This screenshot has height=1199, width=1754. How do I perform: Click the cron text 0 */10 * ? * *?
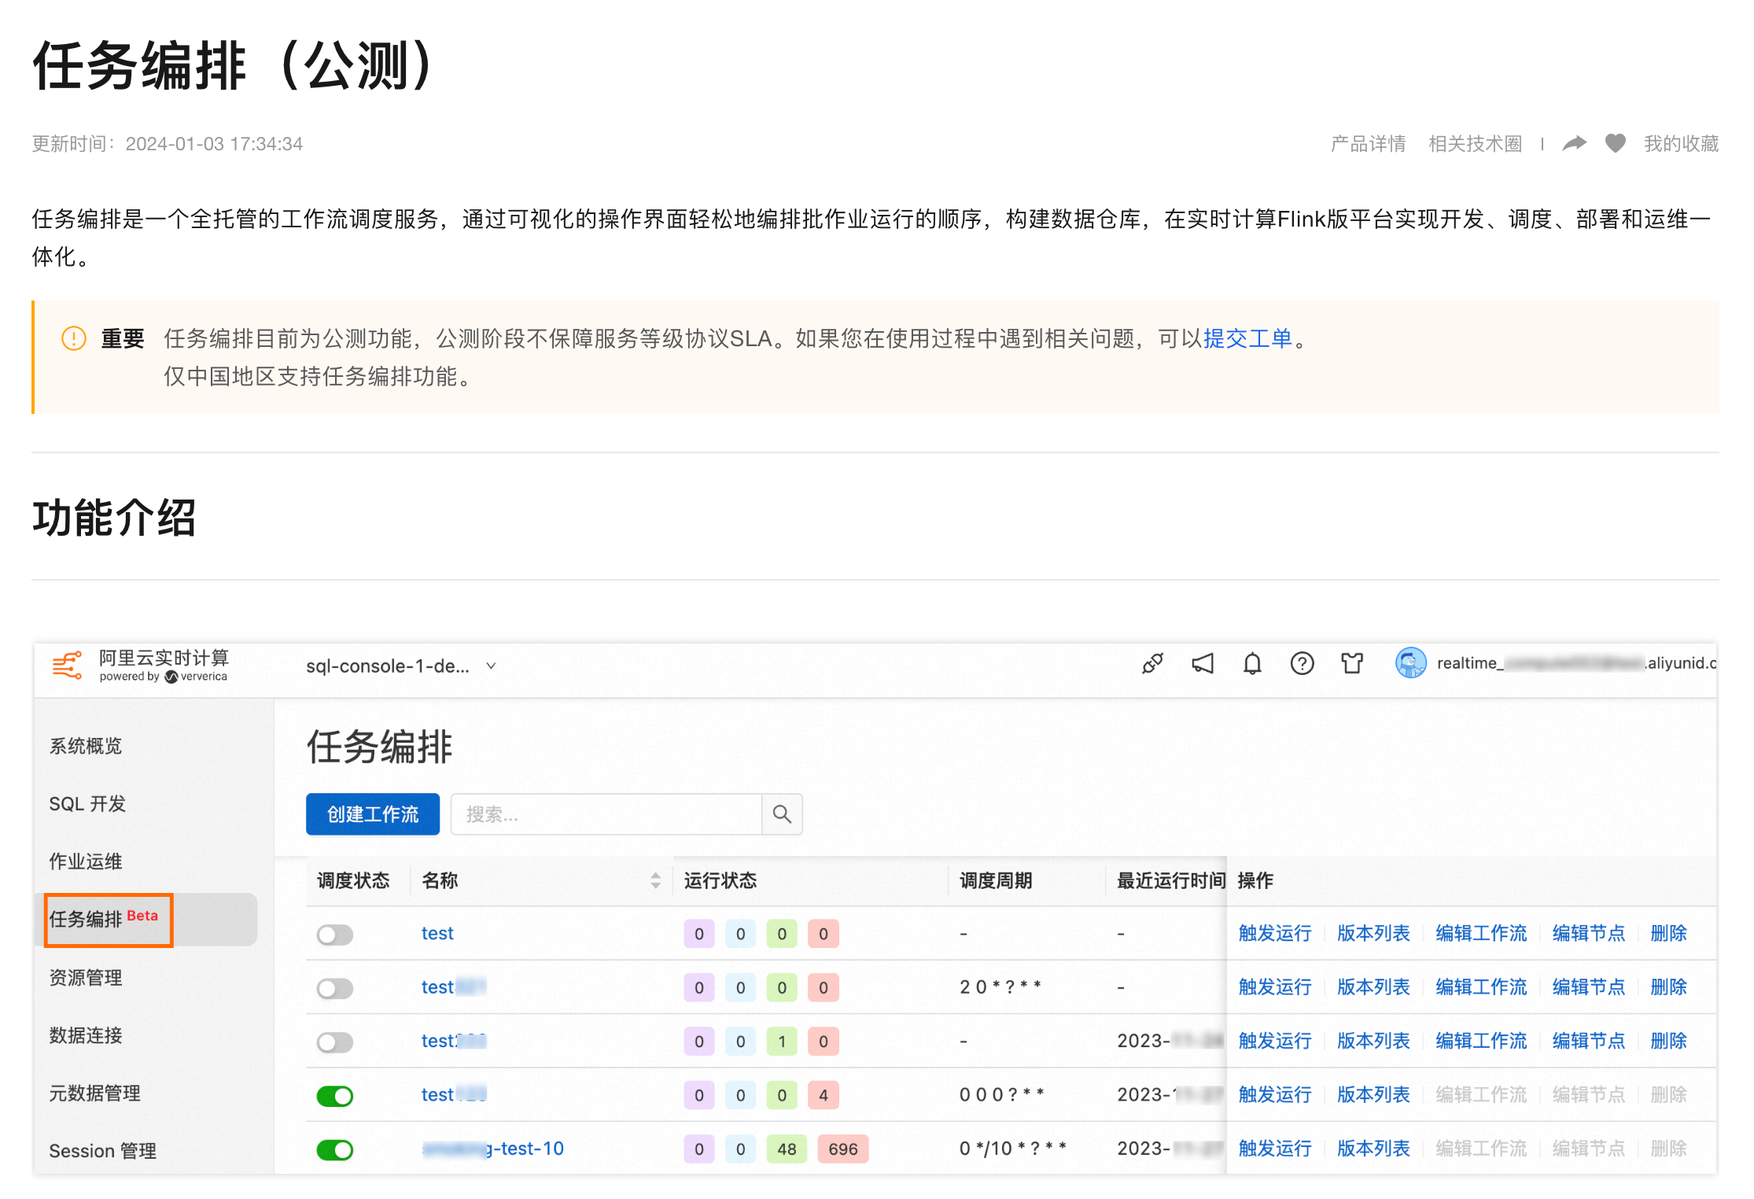point(1012,1149)
